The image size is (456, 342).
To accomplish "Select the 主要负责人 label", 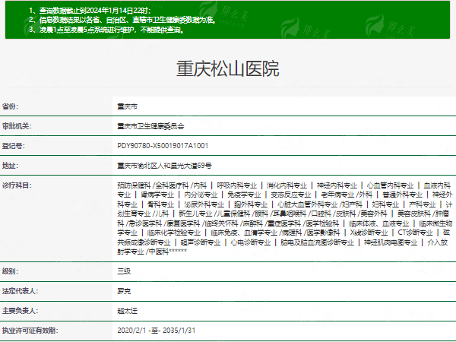I will pos(20,311).
